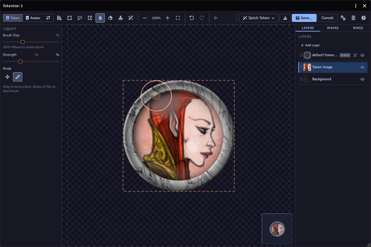Swap Token and Avatar with arrows icon
This screenshot has width=371, height=247.
[48, 18]
